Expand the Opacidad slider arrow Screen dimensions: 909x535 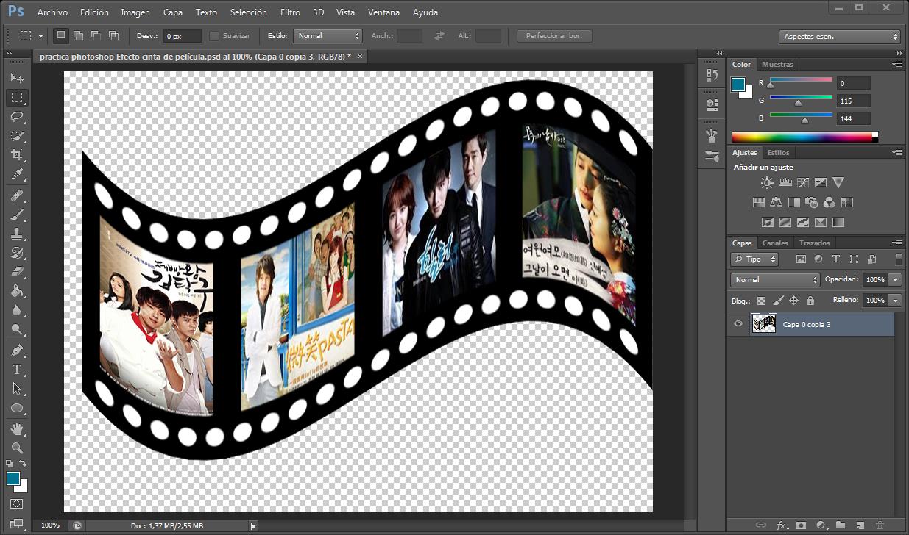coord(895,280)
